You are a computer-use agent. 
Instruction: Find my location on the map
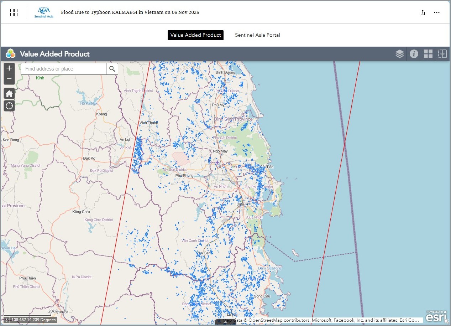click(x=9, y=106)
